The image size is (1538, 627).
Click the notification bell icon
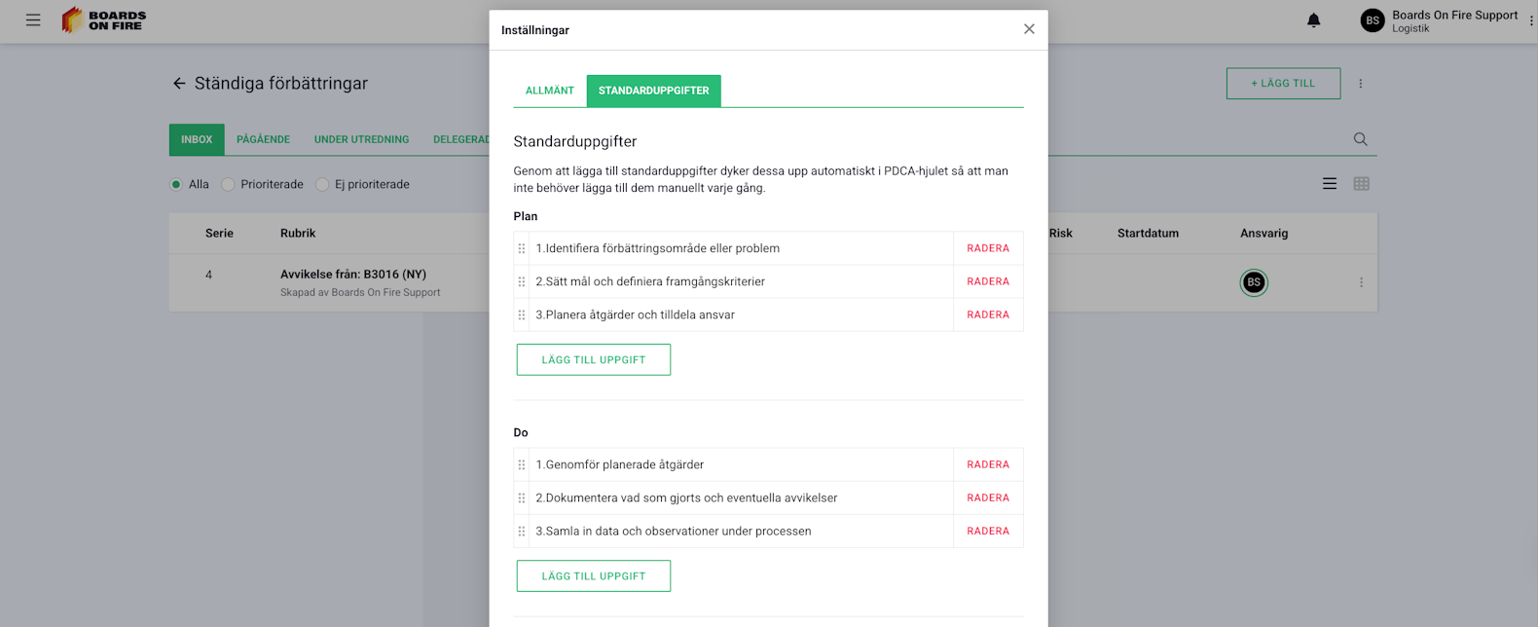1313,20
